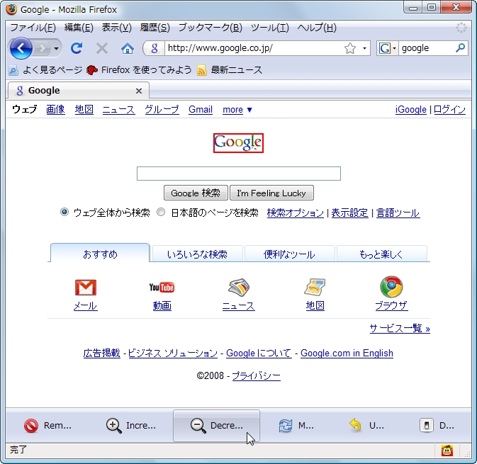Image resolution: width=477 pixels, height=464 pixels.
Task: Switch to the 便利なツール tab
Action: (289, 254)
